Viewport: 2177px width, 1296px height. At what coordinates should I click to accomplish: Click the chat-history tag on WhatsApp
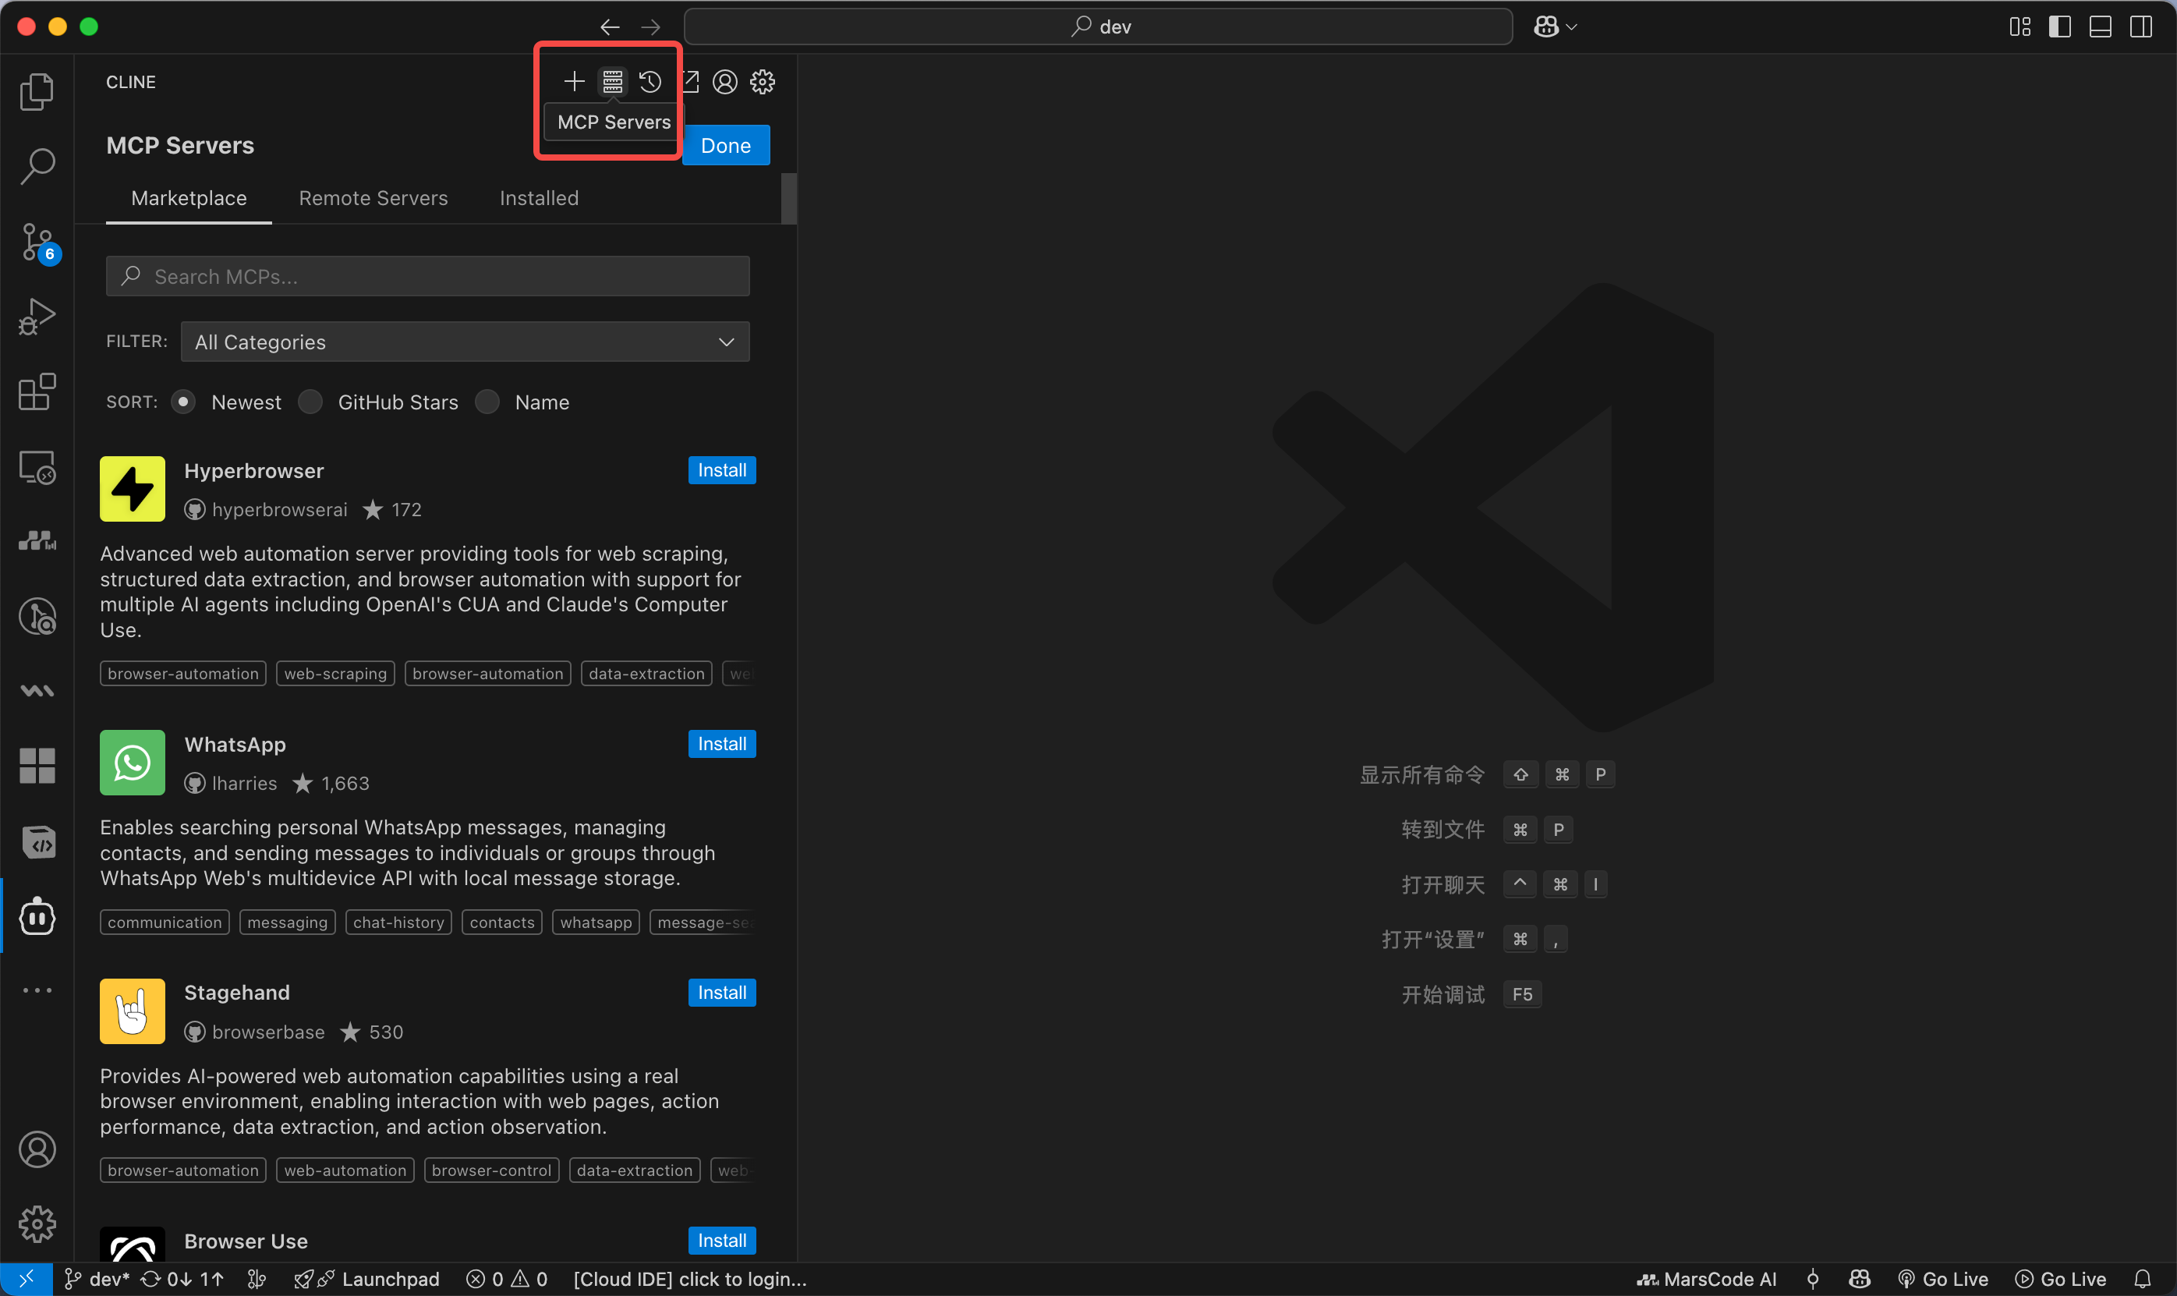coord(398,922)
